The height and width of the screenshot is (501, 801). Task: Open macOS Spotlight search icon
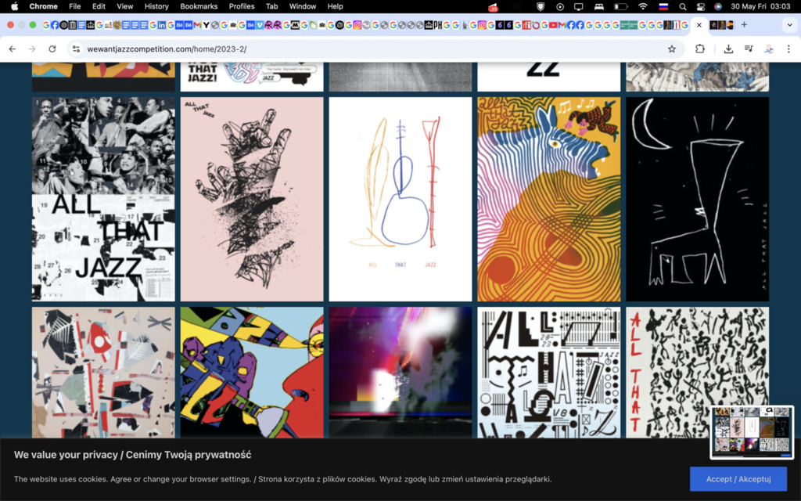tap(682, 6)
